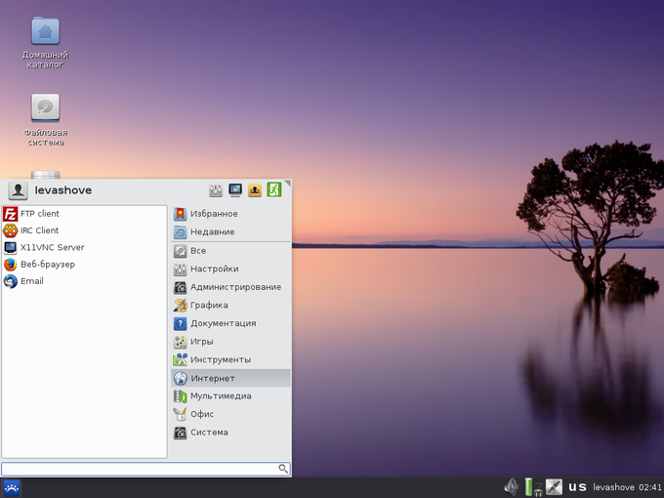Image resolution: width=664 pixels, height=498 pixels.
Task: Click the lock screen monitor icon
Action: (x=235, y=190)
